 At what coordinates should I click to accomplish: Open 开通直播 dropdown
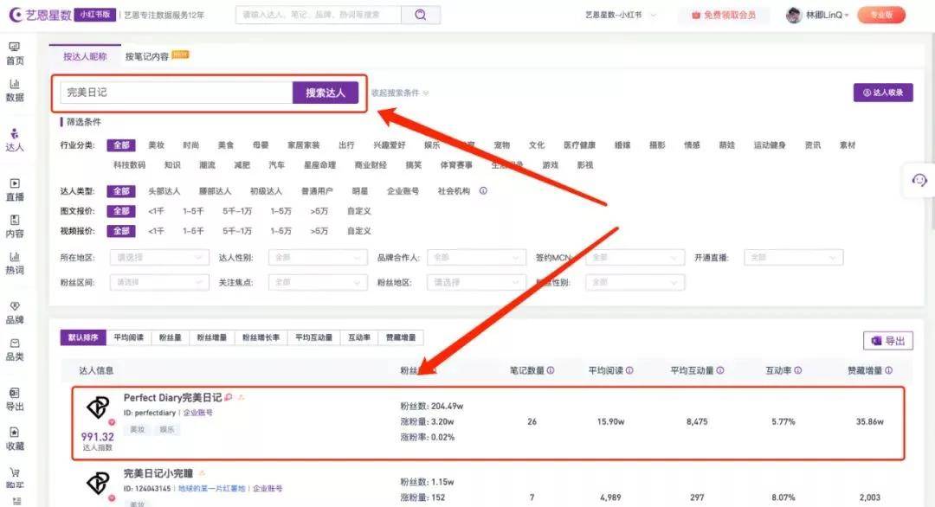pos(794,257)
